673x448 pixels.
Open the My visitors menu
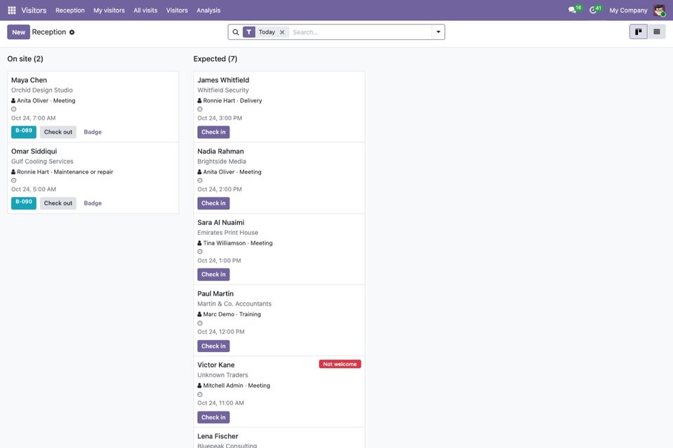[109, 11]
